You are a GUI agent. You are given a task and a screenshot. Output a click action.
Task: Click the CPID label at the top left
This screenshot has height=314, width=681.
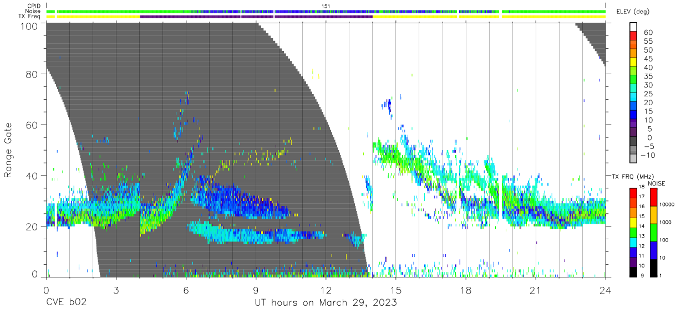pyautogui.click(x=33, y=6)
